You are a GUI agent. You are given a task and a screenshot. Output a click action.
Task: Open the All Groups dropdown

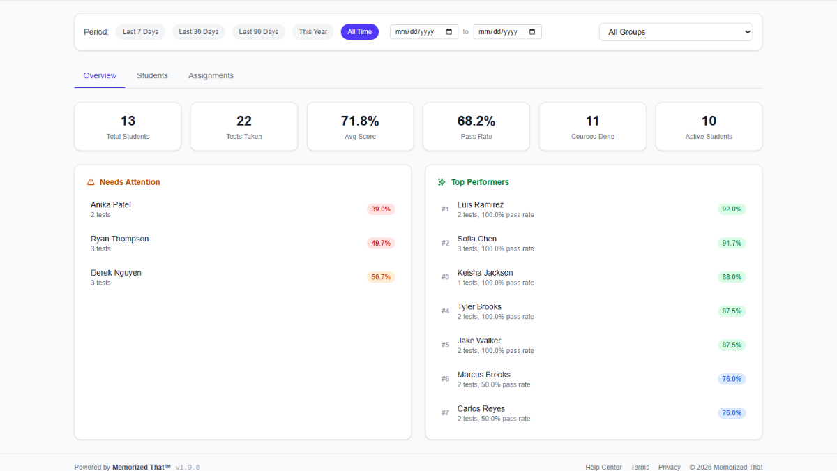tap(676, 32)
